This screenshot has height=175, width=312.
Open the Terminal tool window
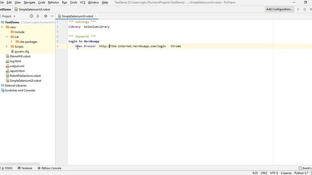point(25,168)
